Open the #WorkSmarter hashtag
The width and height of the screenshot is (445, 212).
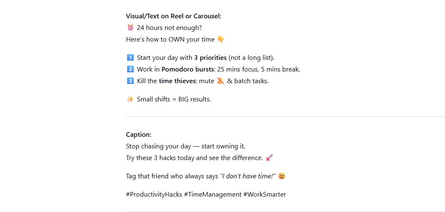coord(265,195)
